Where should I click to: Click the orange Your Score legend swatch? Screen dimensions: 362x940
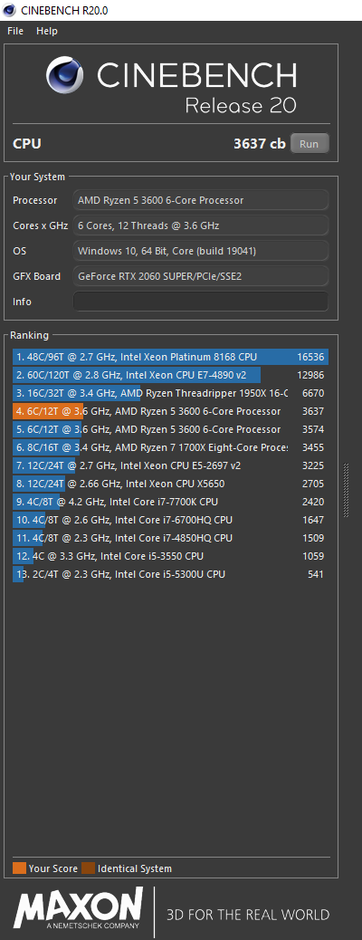pos(19,868)
